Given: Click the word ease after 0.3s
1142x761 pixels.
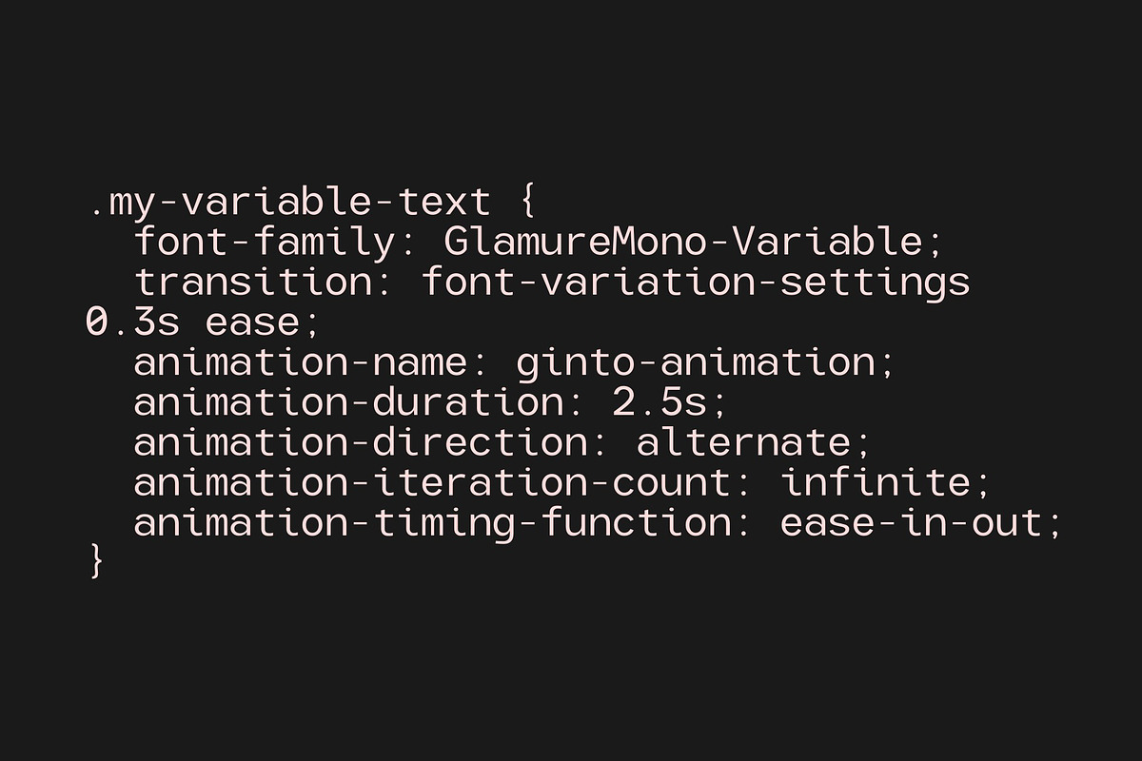Looking at the screenshot, I should click(x=252, y=323).
